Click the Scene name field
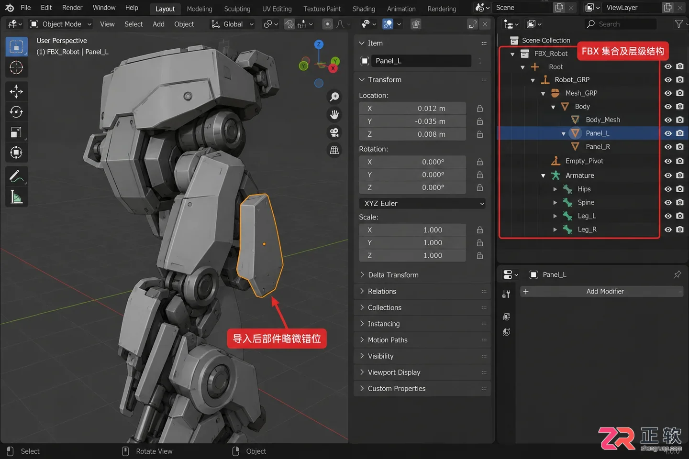This screenshot has height=459, width=689. [x=523, y=8]
